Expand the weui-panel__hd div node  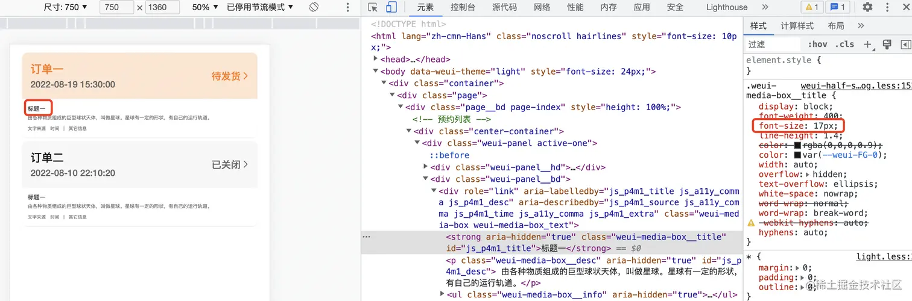click(426, 167)
